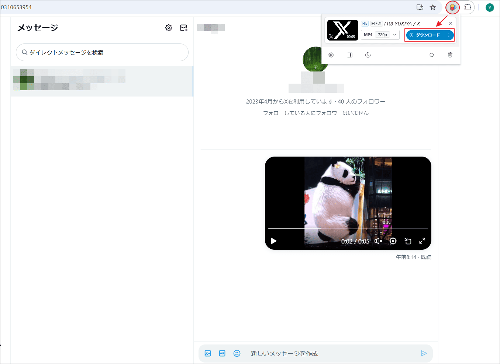Compose a new message envelope icon

pos(183,28)
